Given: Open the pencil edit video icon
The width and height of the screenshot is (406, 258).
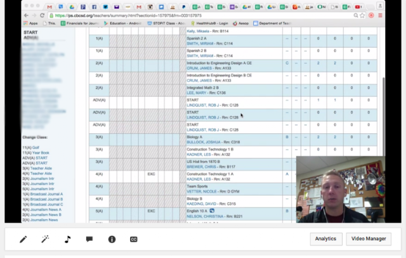Looking at the screenshot, I should tap(23, 240).
